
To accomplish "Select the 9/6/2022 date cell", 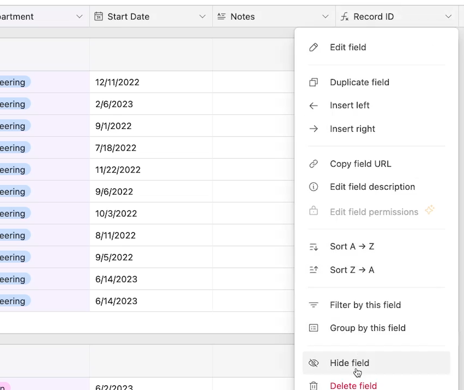I will pyautogui.click(x=151, y=192).
